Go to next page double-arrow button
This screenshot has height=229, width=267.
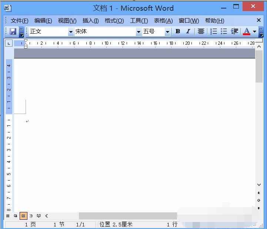(258, 208)
